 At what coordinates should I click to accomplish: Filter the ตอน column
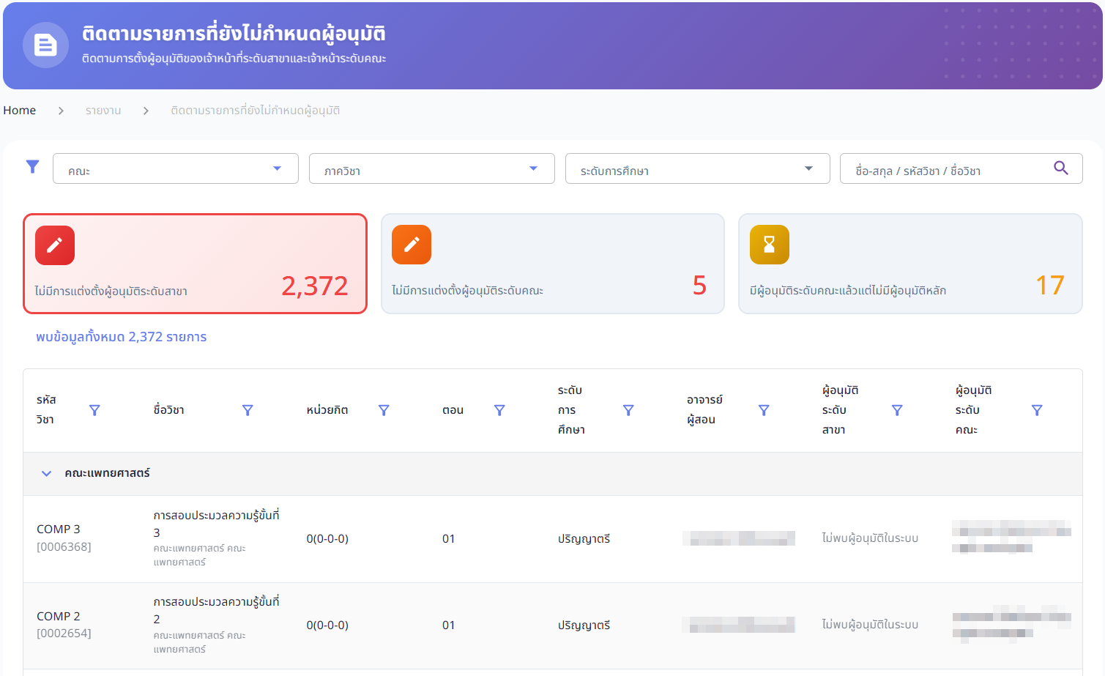pos(499,410)
